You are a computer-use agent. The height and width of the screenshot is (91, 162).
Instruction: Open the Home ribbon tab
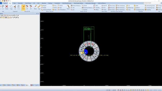(x=5, y=3)
